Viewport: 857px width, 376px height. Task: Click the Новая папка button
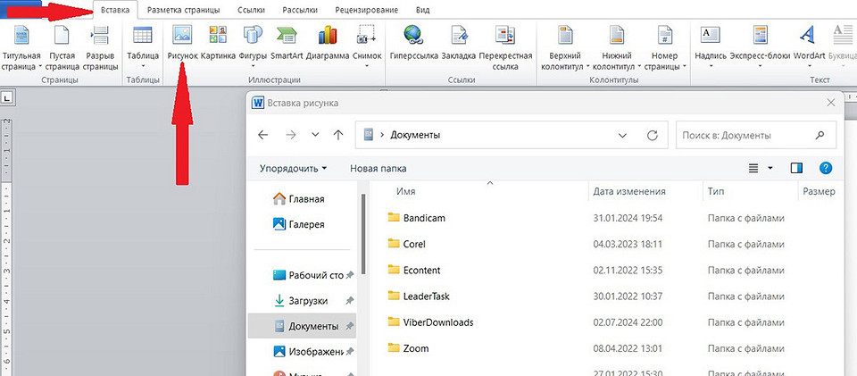[x=379, y=168]
